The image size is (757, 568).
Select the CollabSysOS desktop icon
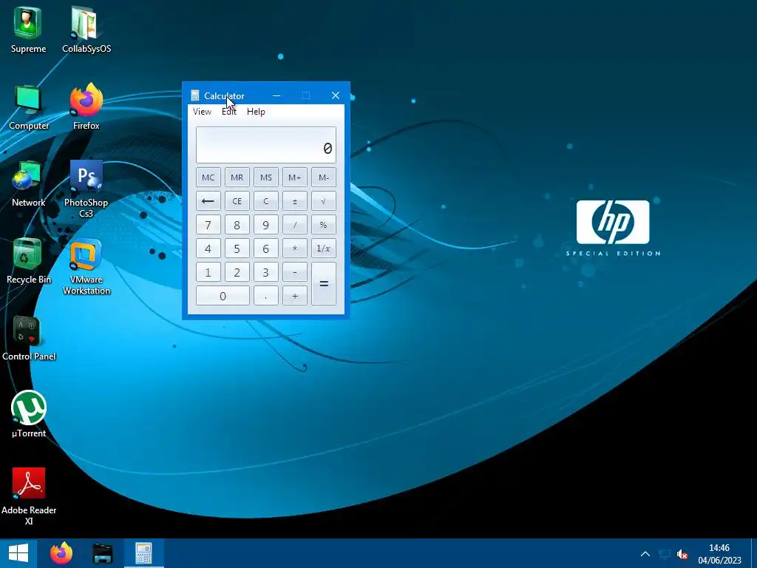click(86, 29)
